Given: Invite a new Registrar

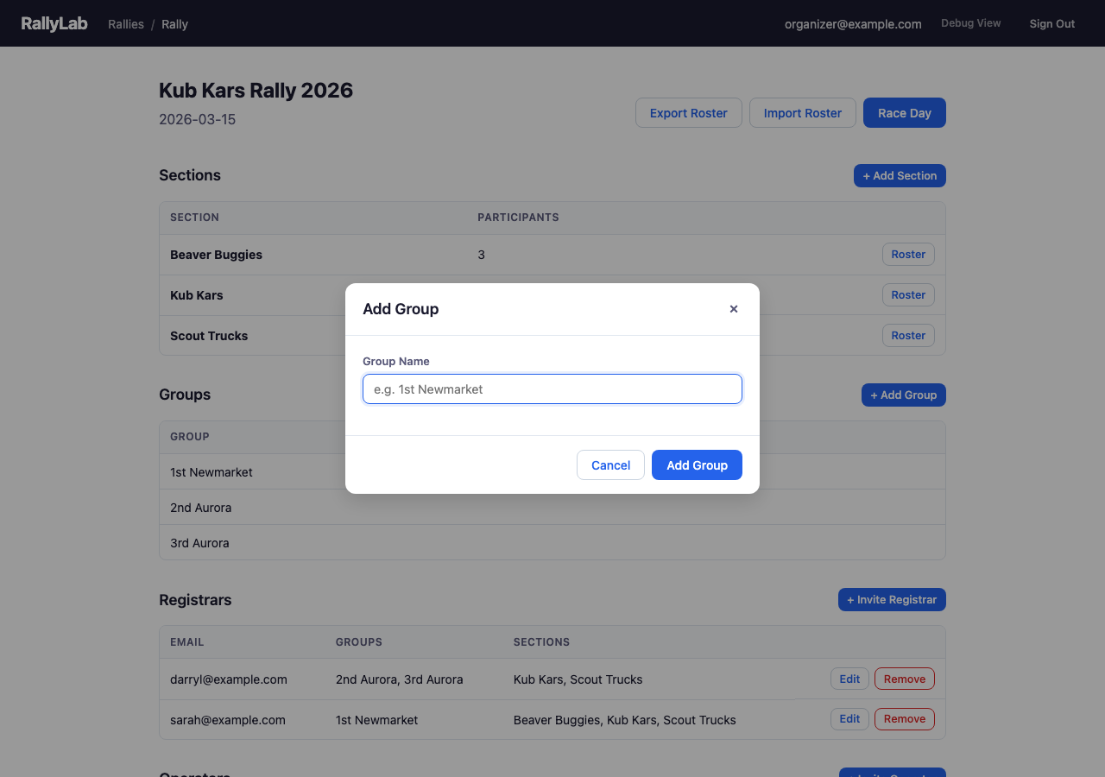Looking at the screenshot, I should [x=892, y=599].
